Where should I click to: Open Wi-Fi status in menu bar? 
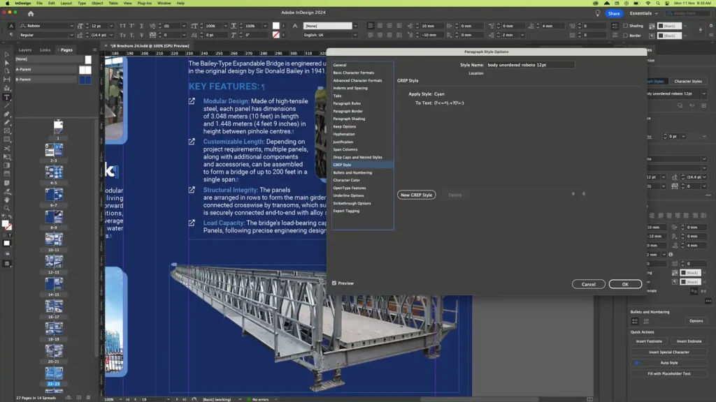pos(647,3)
